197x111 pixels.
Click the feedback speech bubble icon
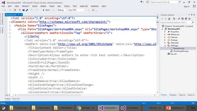[x=147, y=2]
